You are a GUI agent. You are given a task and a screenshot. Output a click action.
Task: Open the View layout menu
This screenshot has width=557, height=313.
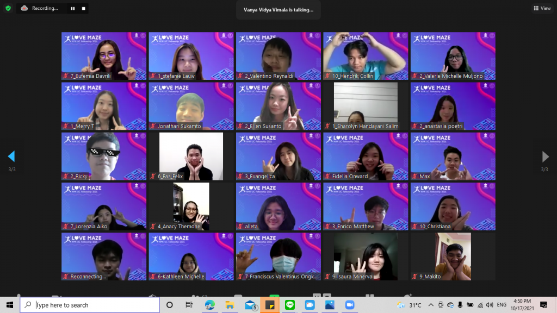542,8
